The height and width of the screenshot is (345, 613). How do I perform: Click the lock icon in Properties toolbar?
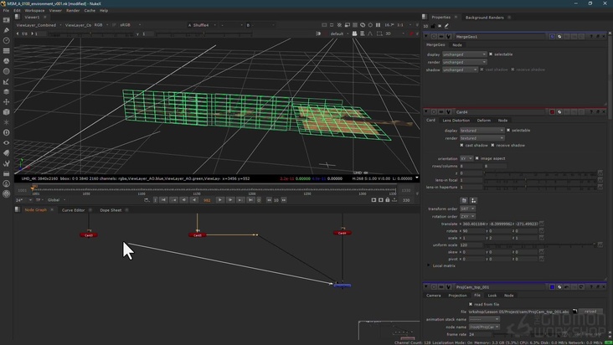point(433,26)
